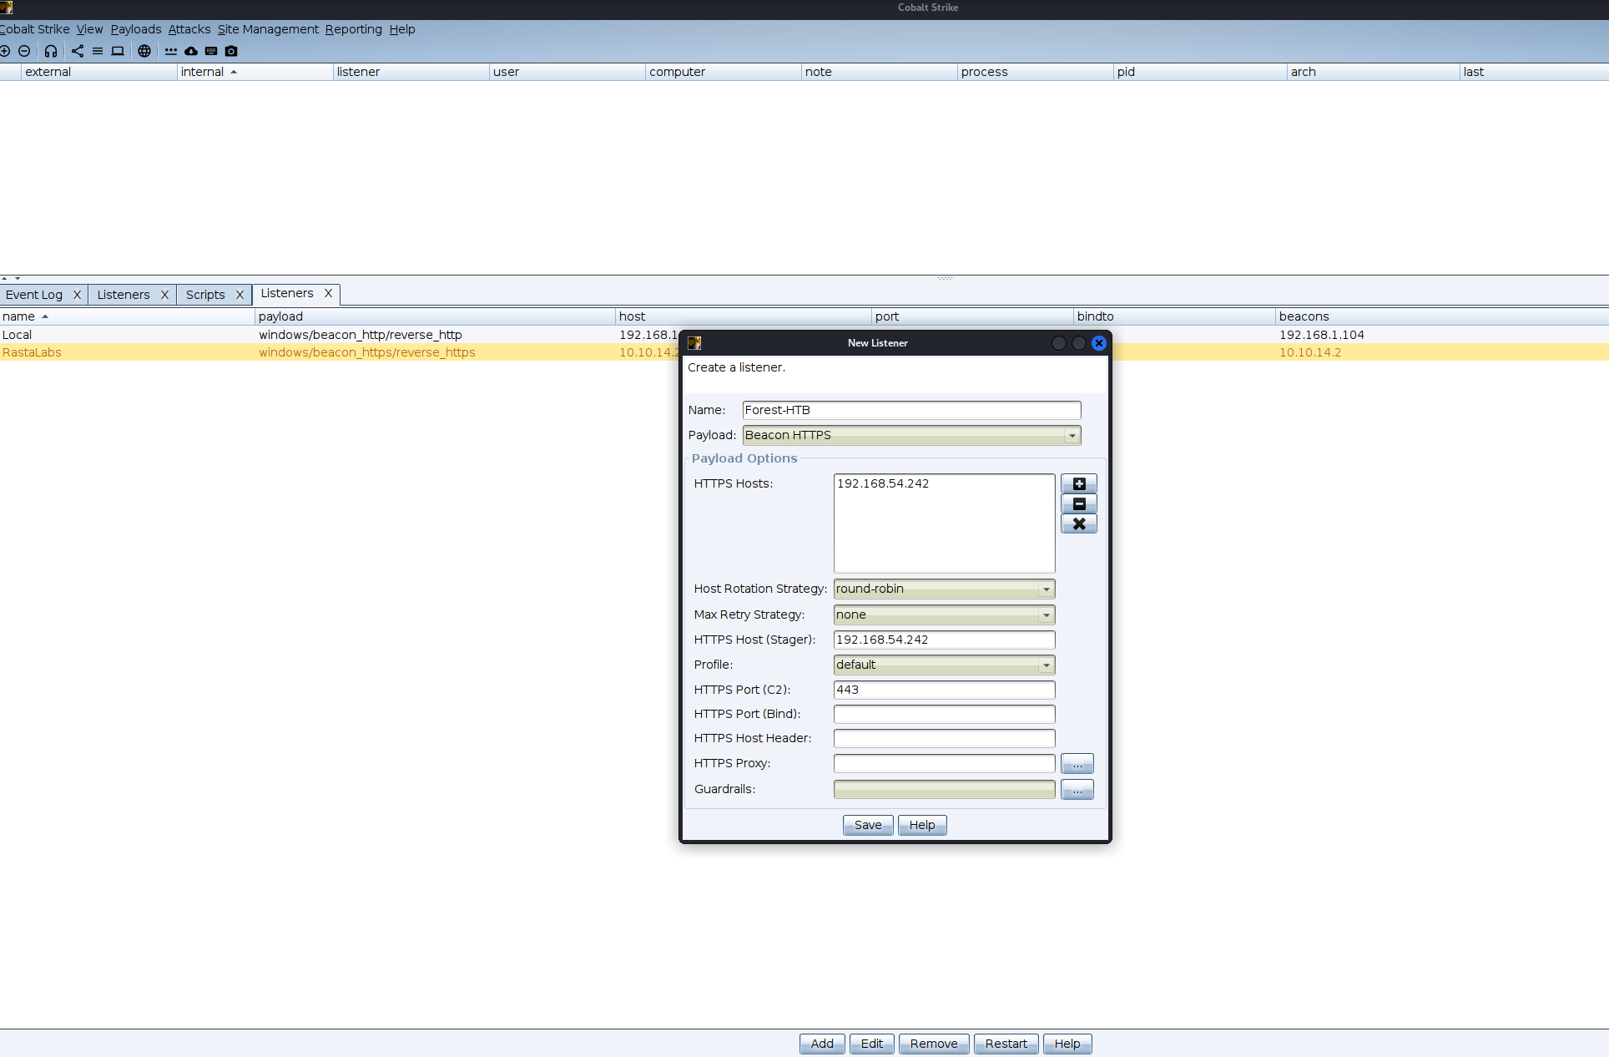The height and width of the screenshot is (1057, 1609).
Task: Open the credentials asterisks toolbar icon
Action: [171, 51]
